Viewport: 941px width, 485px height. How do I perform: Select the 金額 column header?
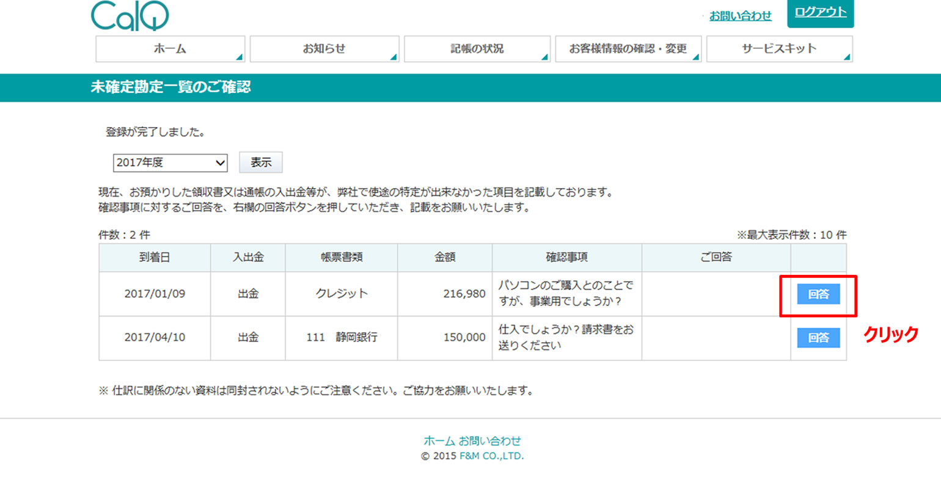(x=445, y=258)
